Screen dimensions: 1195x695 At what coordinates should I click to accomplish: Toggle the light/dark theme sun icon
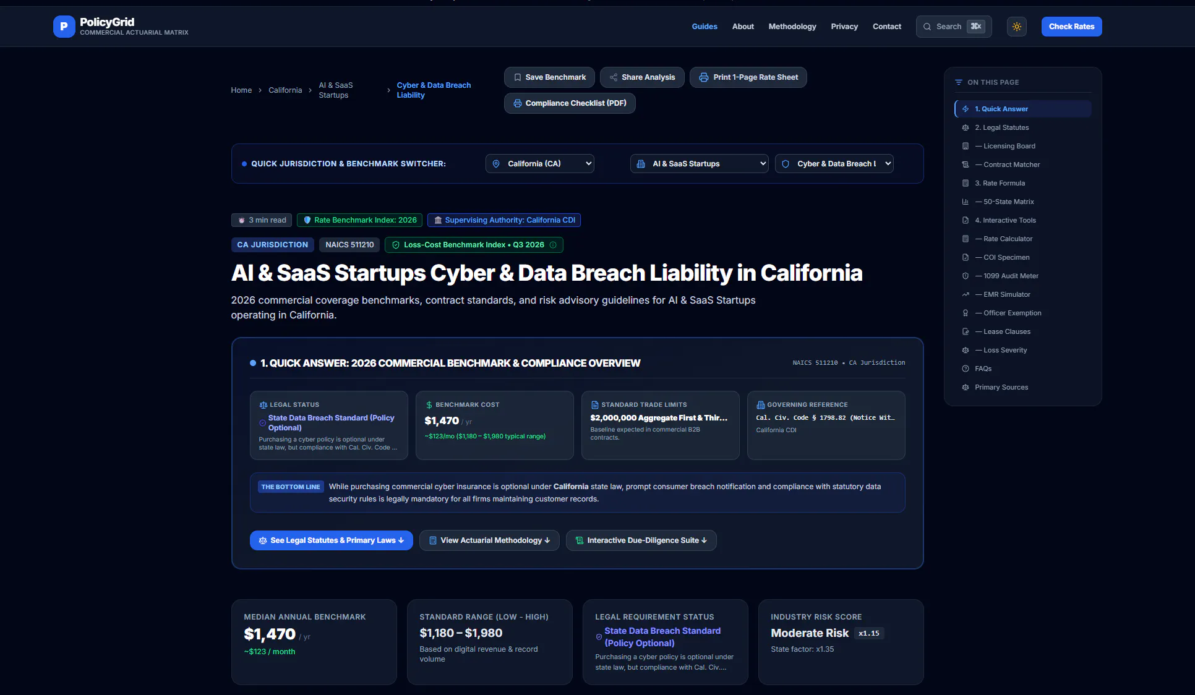pos(1016,27)
